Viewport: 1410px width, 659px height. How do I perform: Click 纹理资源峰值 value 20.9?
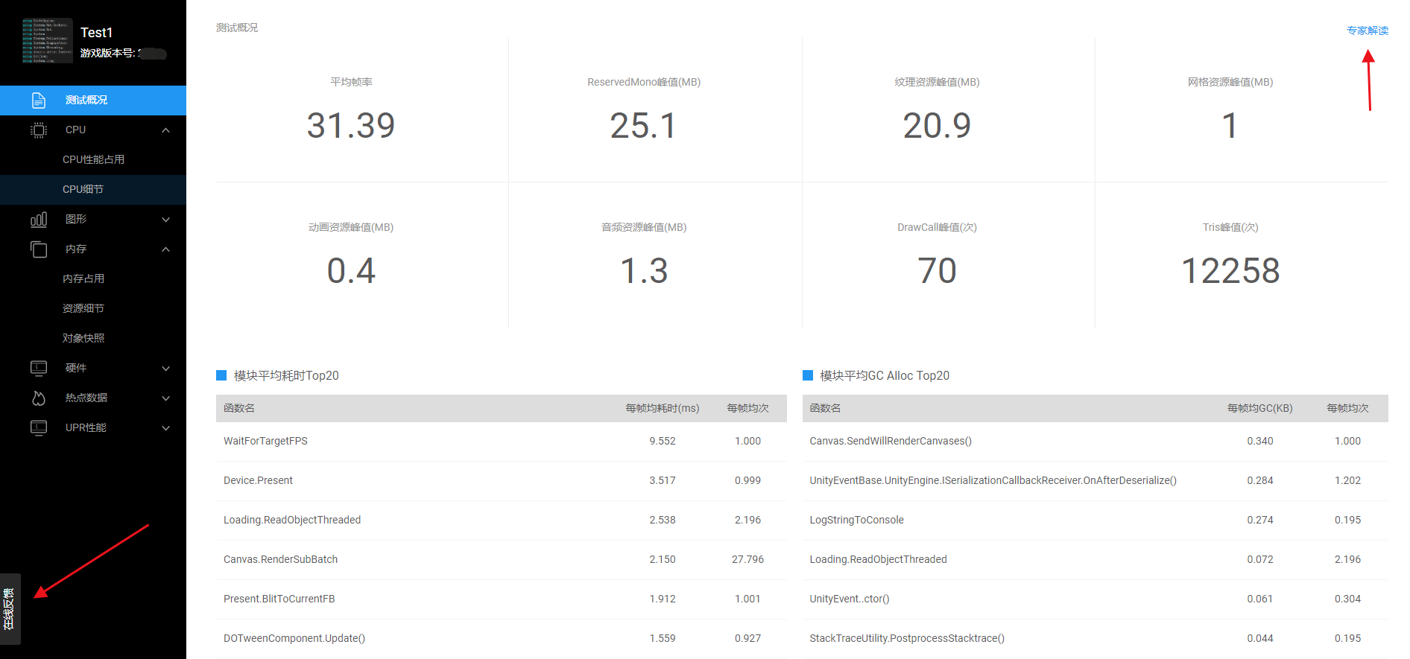937,125
